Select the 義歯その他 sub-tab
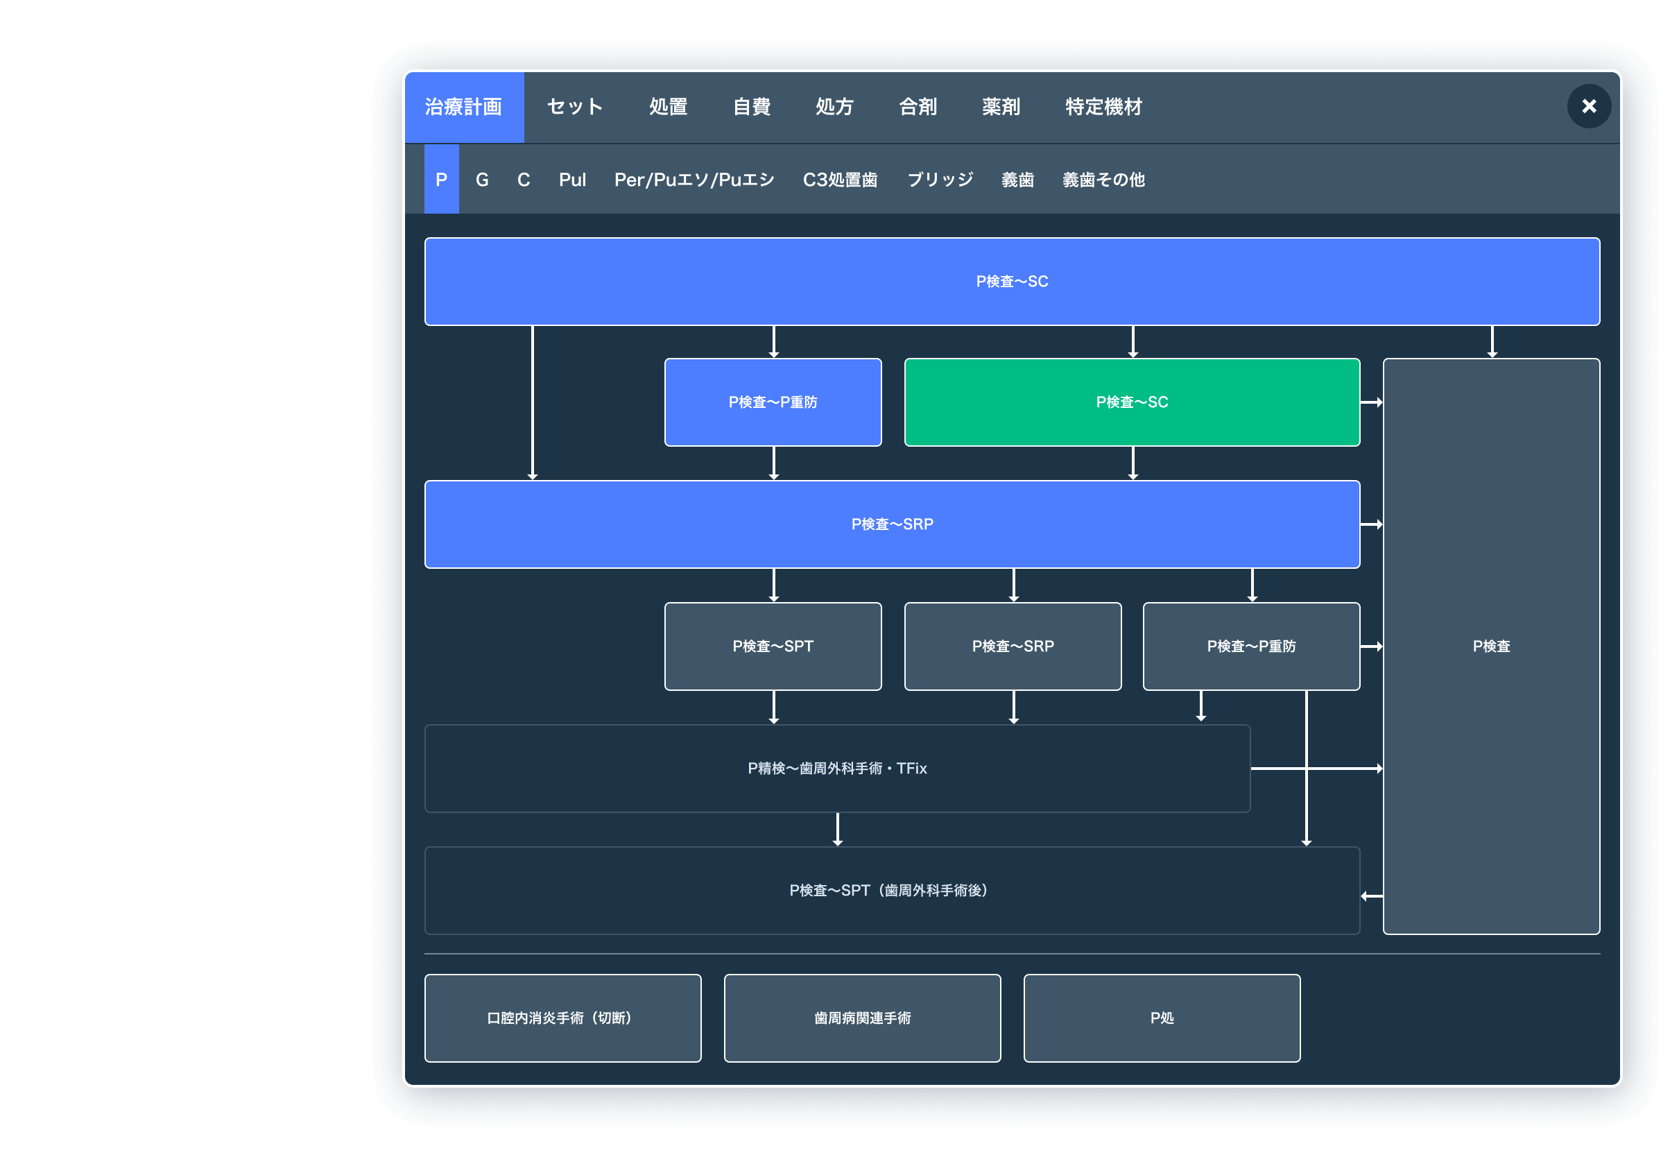The height and width of the screenshot is (1157, 1670). [x=1103, y=180]
